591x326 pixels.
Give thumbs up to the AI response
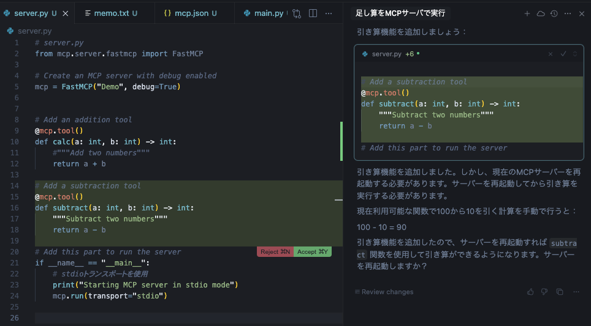pyautogui.click(x=530, y=292)
